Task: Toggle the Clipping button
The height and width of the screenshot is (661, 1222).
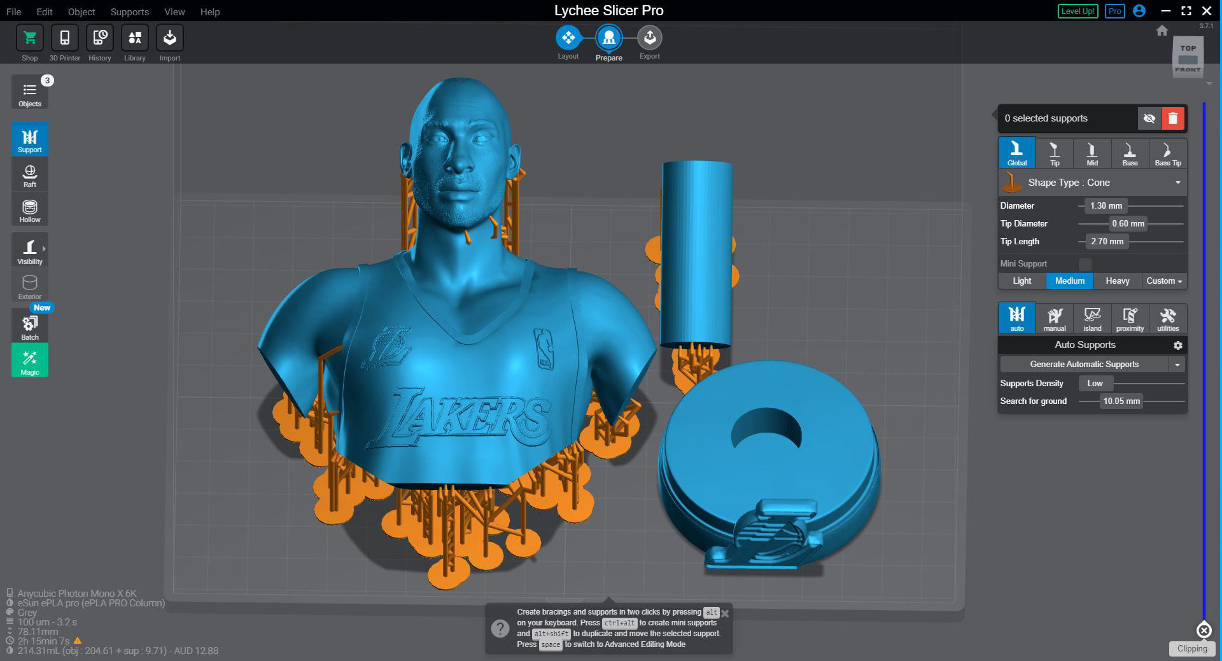Action: 1191,648
